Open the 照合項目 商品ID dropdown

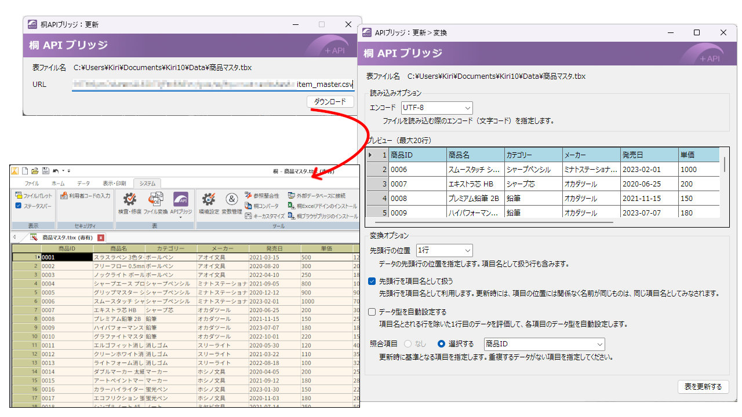click(x=544, y=344)
